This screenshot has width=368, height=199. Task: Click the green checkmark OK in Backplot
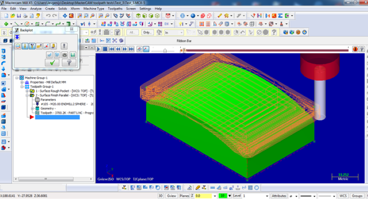tap(52, 63)
